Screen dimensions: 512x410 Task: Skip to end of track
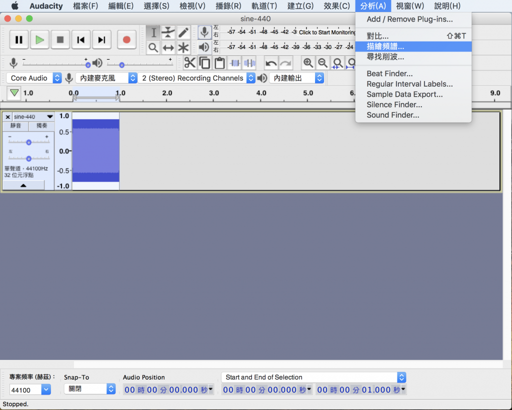point(101,40)
